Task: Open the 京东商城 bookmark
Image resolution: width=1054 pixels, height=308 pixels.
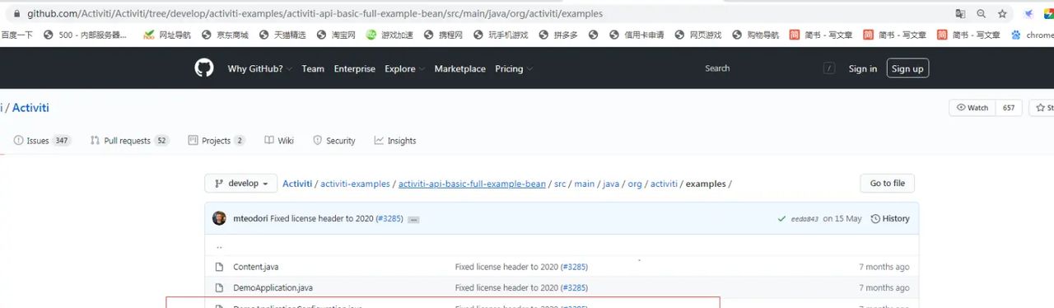Action: coord(225,35)
